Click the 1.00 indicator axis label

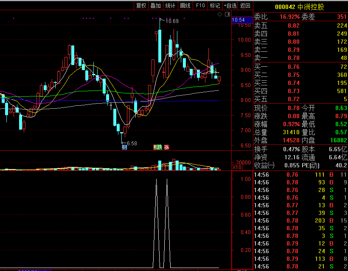point(246,179)
